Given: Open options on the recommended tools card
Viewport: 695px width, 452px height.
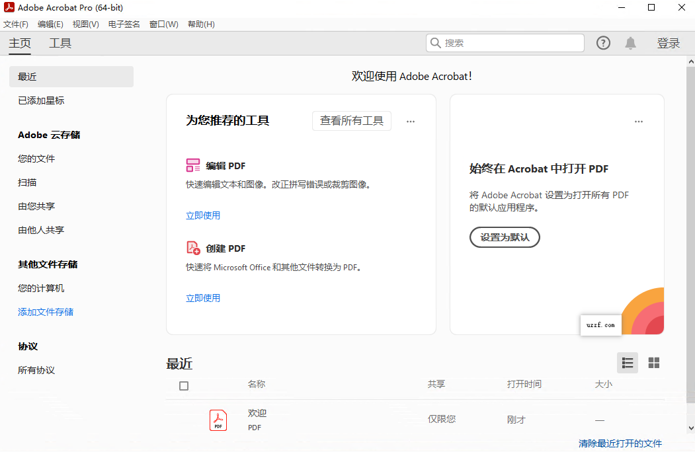Looking at the screenshot, I should (411, 121).
